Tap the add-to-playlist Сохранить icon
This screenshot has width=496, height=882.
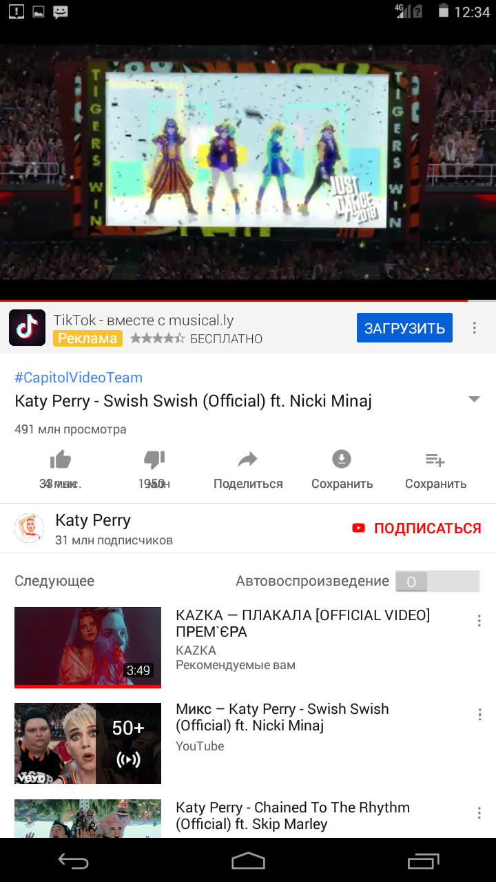click(x=435, y=460)
